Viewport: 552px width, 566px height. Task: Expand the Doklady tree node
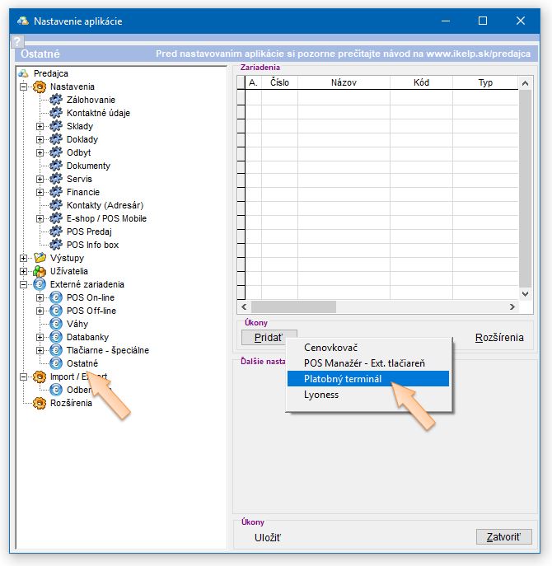[x=40, y=139]
